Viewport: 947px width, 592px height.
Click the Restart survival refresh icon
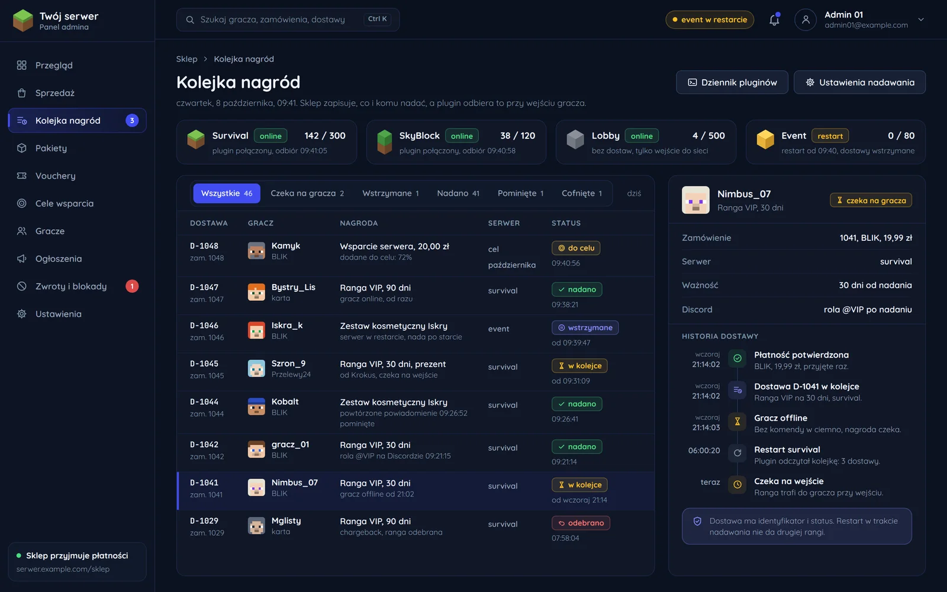(737, 453)
